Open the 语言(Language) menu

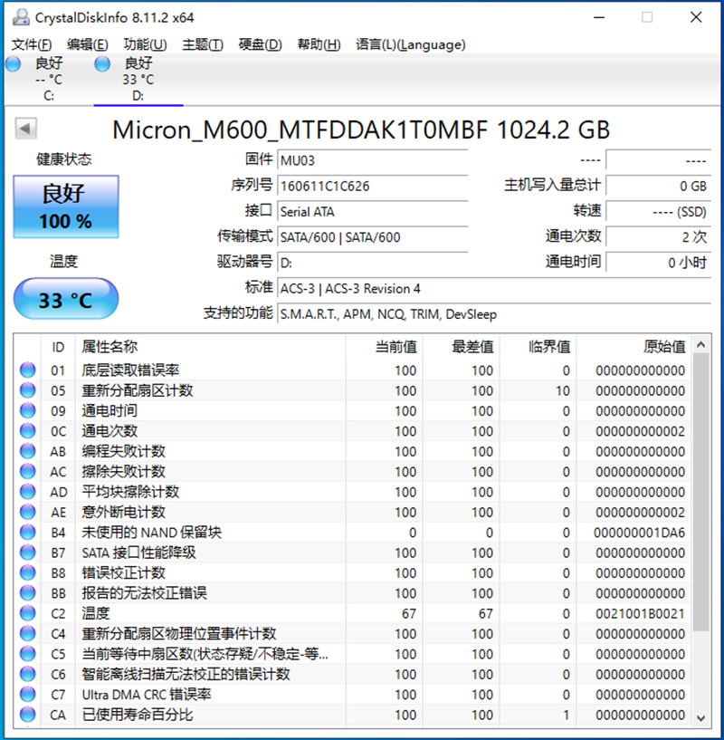pos(409,44)
